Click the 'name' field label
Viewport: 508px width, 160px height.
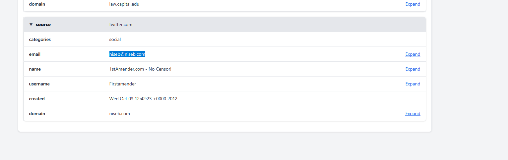(35, 69)
